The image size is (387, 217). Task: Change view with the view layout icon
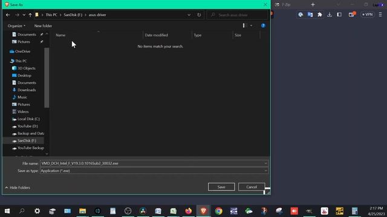point(245,25)
